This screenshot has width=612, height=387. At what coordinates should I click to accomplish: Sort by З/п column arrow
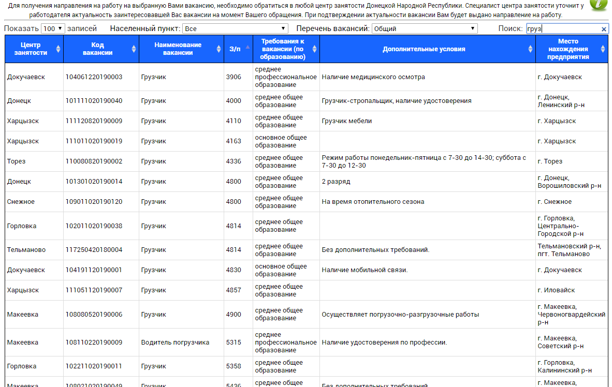tap(247, 47)
